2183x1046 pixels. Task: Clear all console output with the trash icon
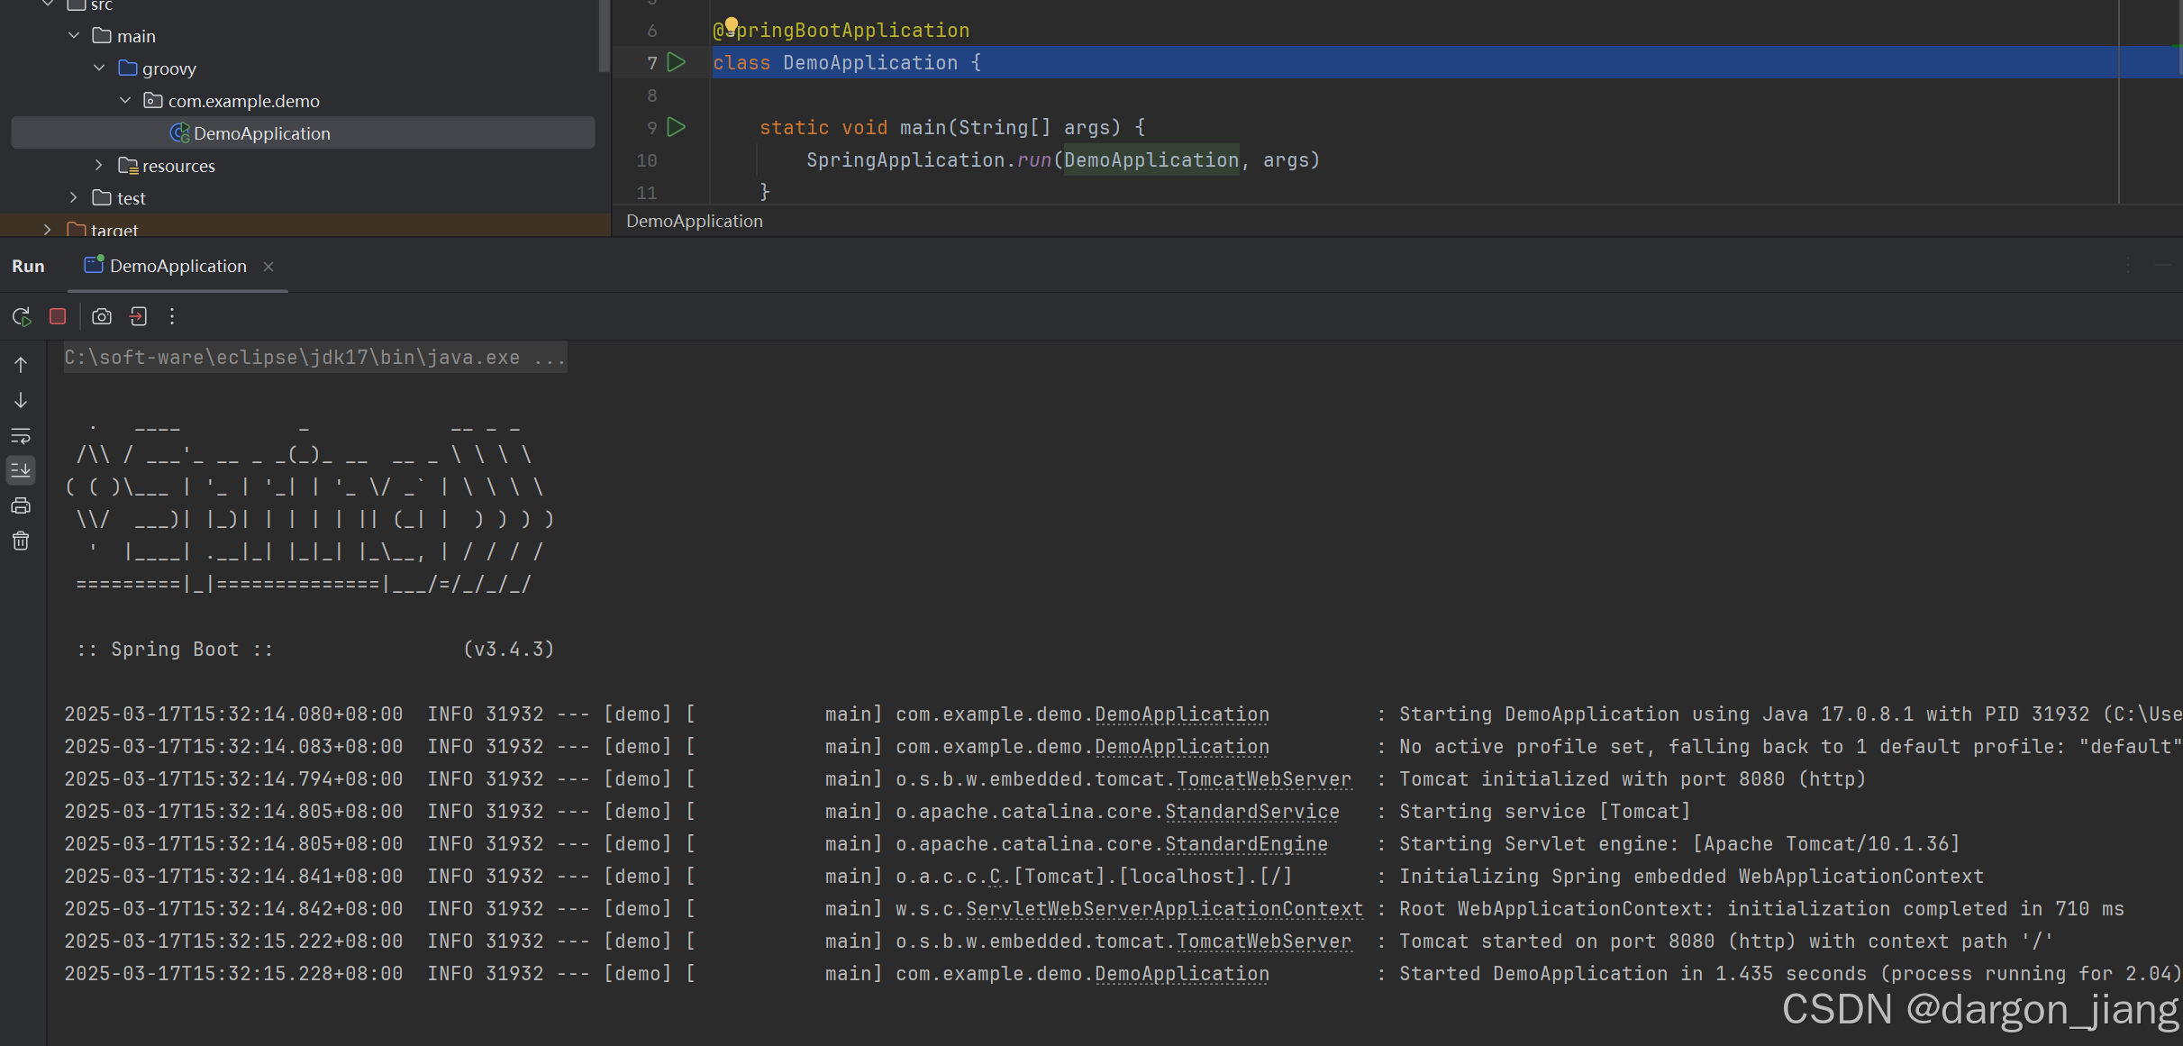(21, 541)
